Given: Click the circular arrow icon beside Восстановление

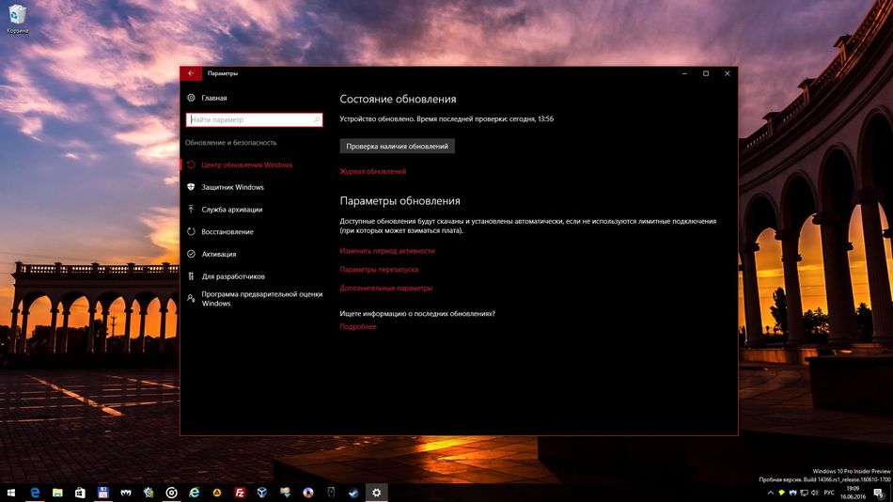Looking at the screenshot, I should [x=191, y=231].
